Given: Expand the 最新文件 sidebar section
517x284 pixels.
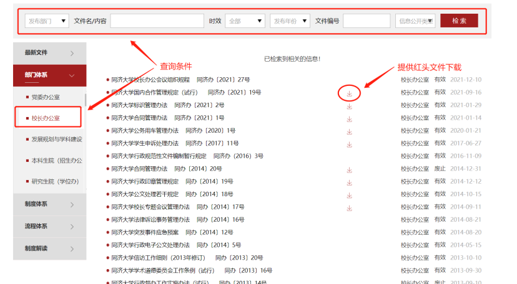Looking at the screenshot, I should pos(49,53).
